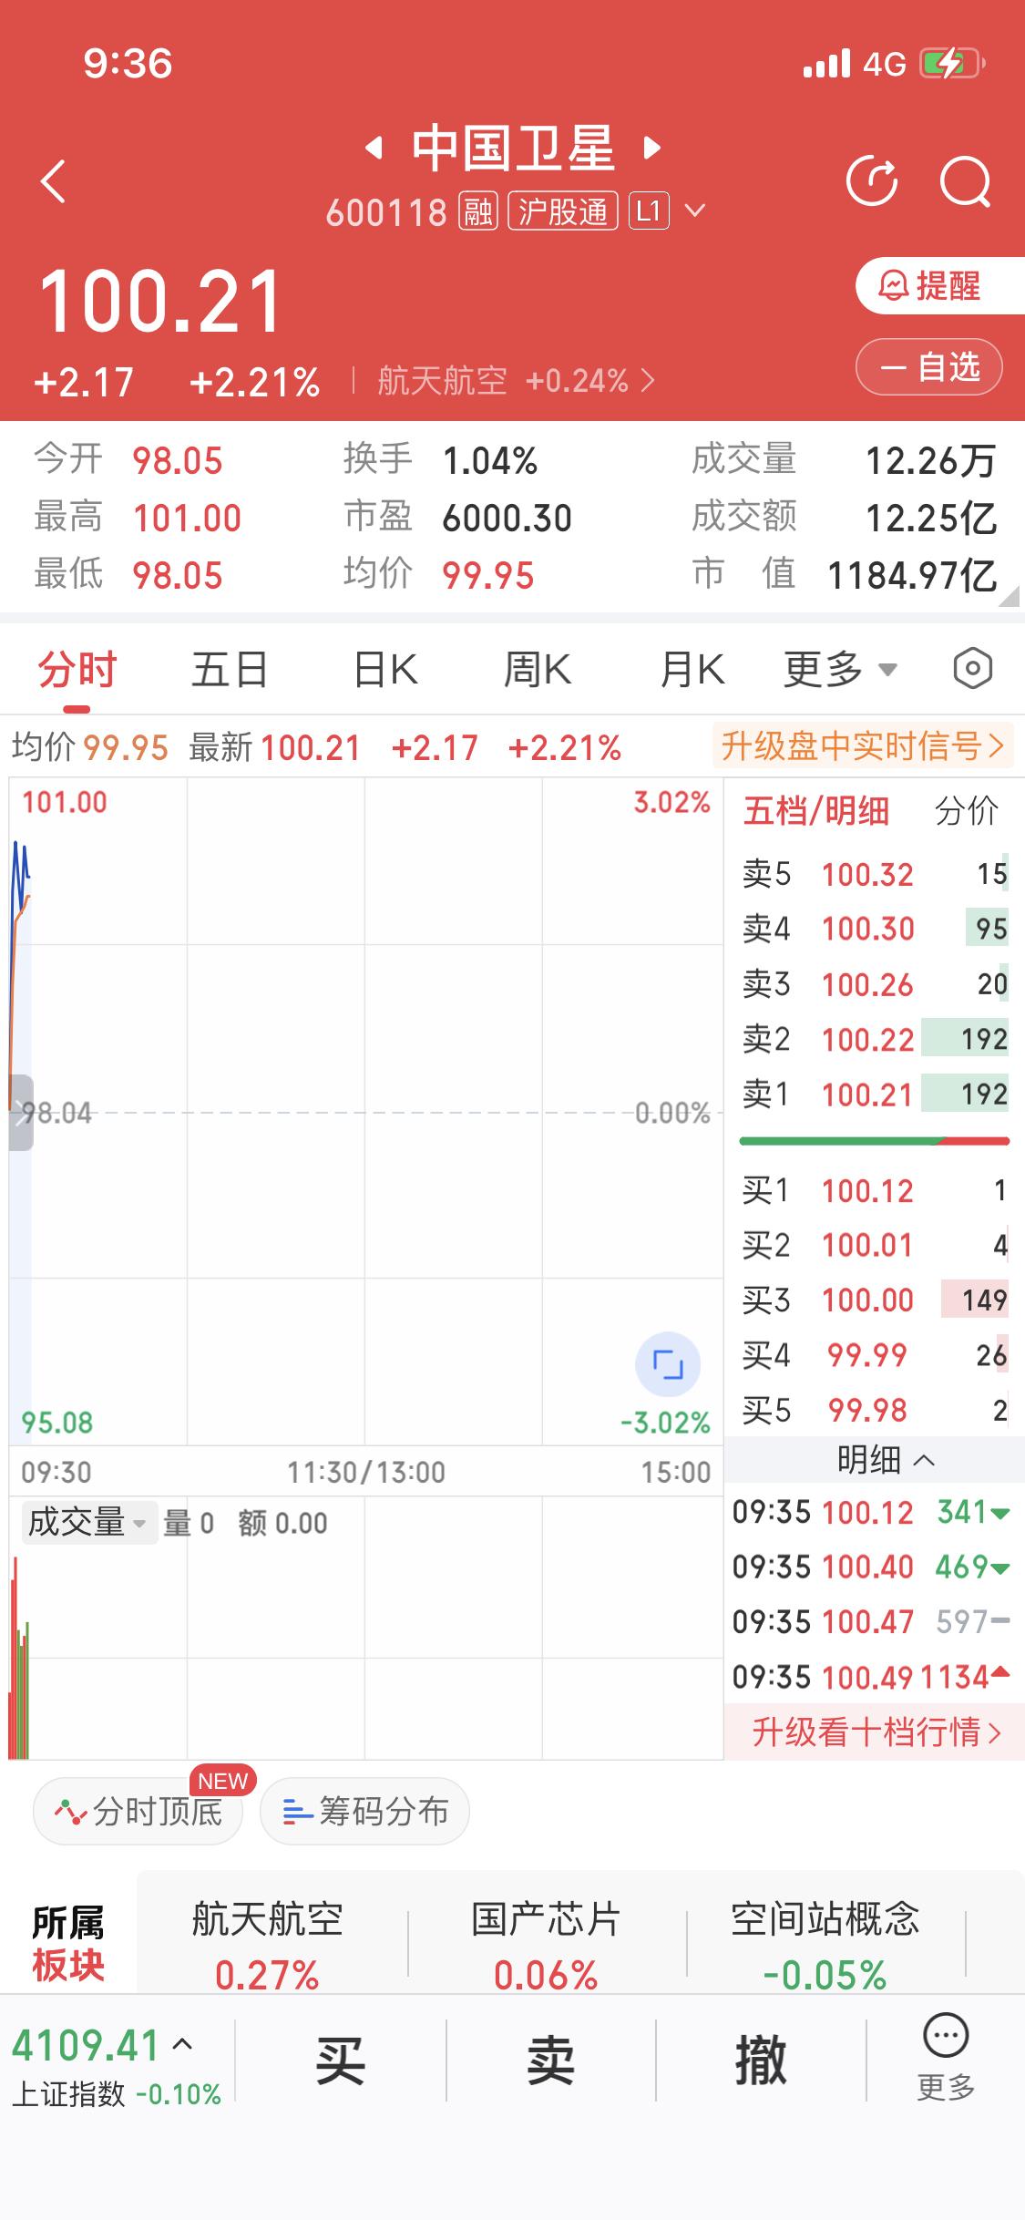Open 升级看十档行情 upgrade link

click(876, 1732)
